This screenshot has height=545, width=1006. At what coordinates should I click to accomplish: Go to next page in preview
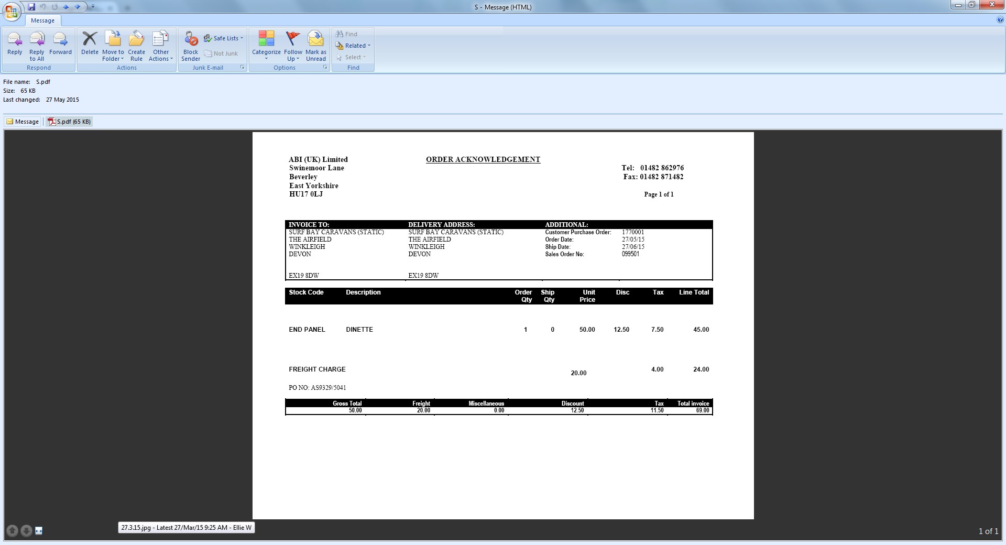coord(26,531)
